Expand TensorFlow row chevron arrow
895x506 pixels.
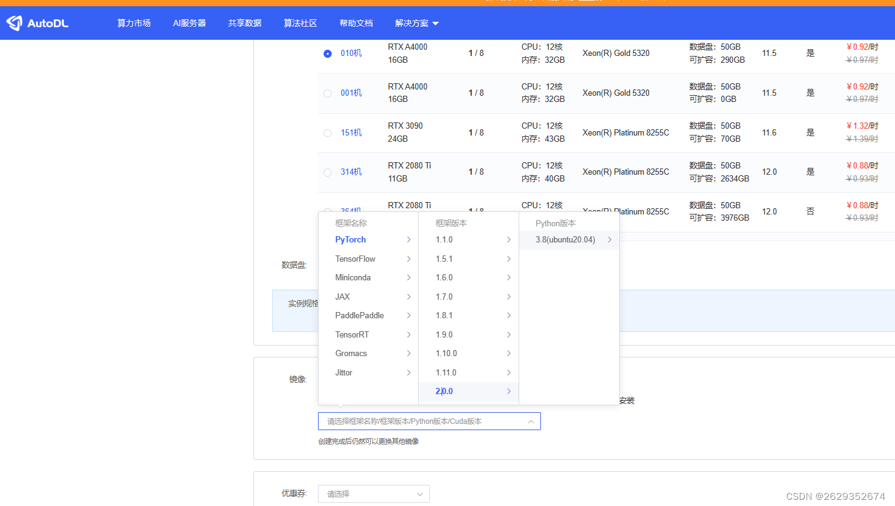coord(409,259)
